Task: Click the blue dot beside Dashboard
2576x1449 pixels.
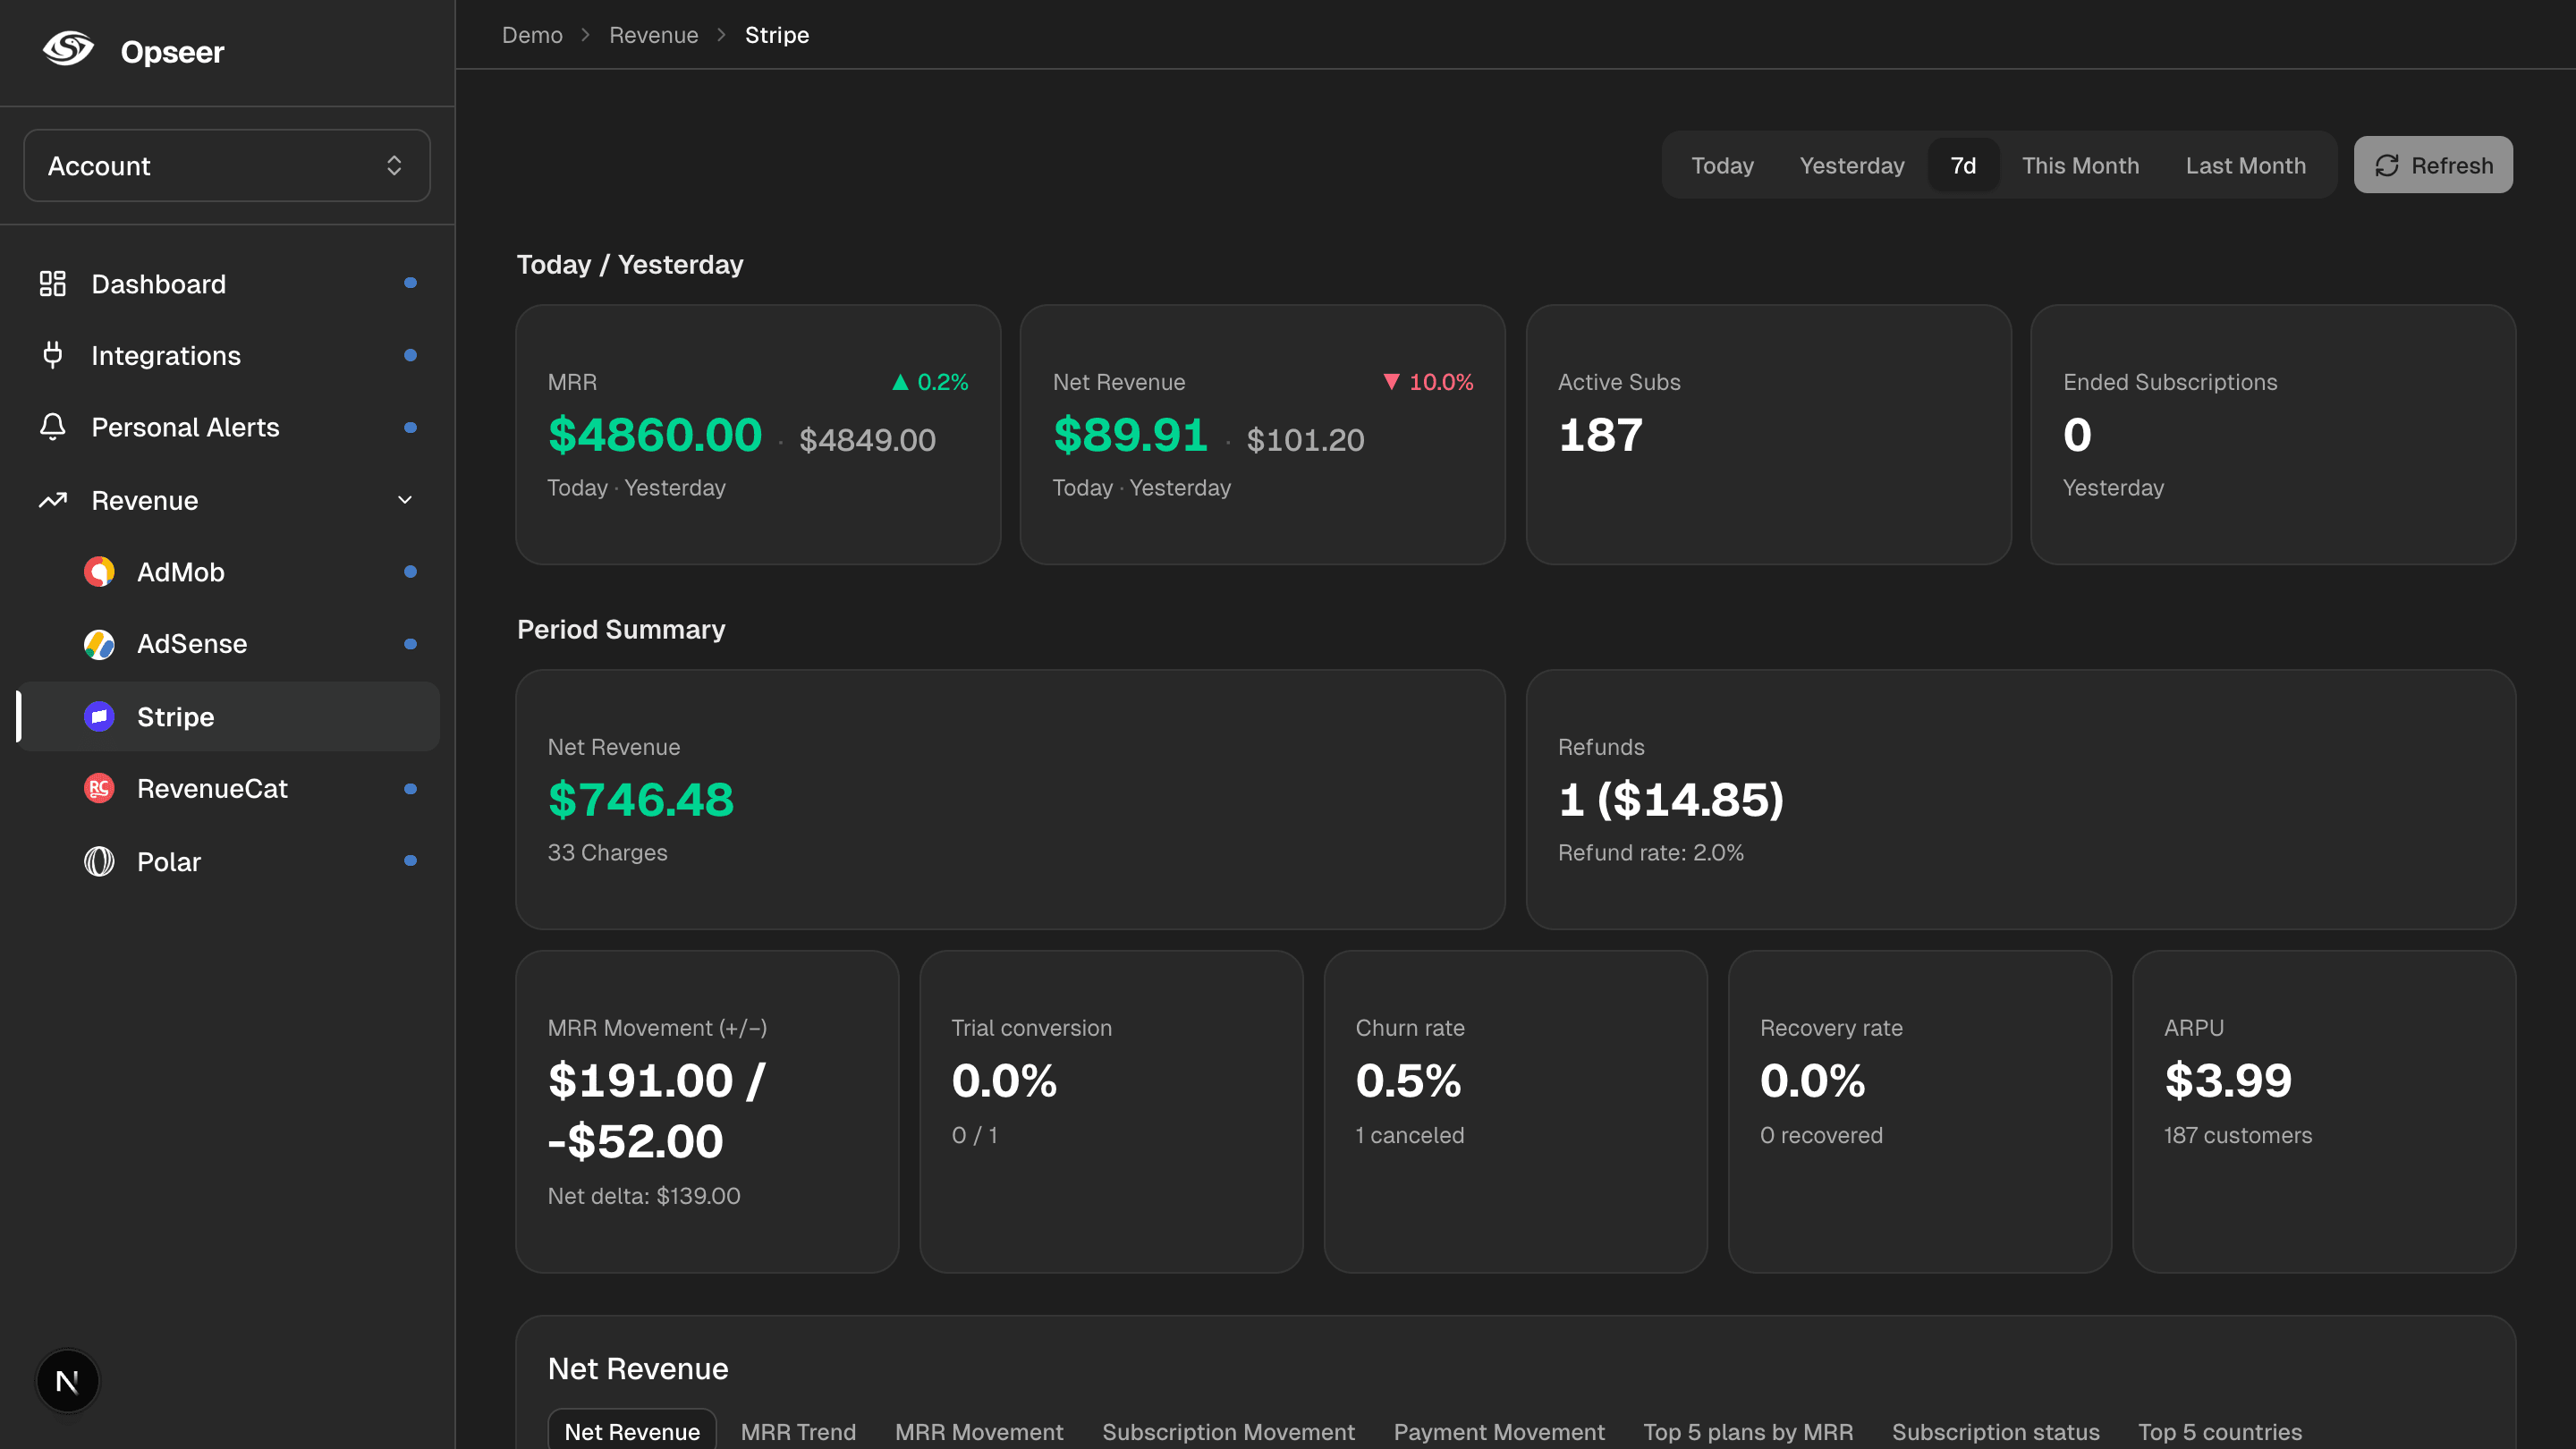Action: click(410, 283)
